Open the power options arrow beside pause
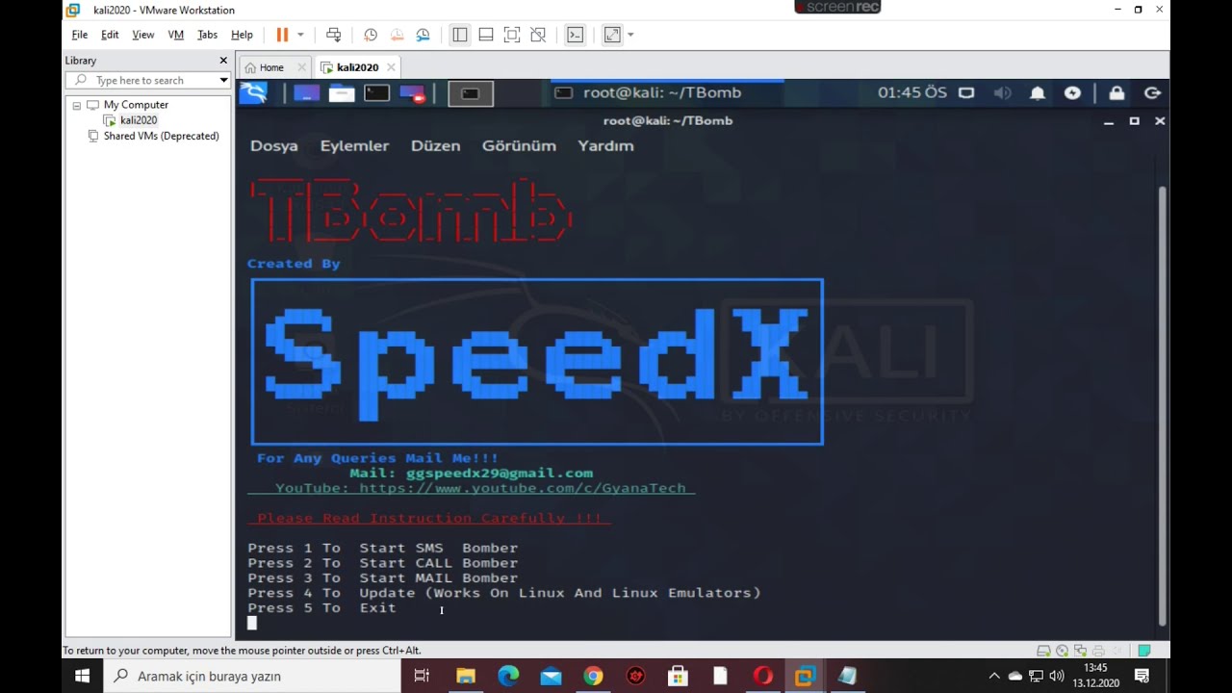 pos(300,35)
